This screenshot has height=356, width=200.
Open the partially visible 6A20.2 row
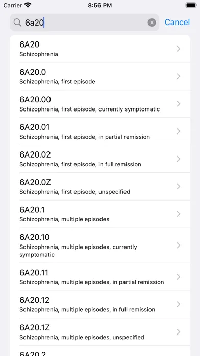point(100,351)
